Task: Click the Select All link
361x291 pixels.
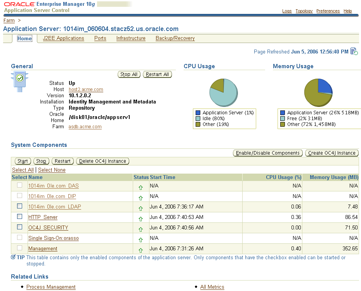Action: [23, 170]
